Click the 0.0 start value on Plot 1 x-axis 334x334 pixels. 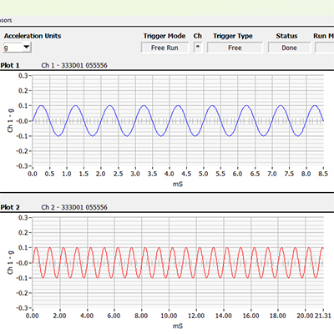click(33, 174)
